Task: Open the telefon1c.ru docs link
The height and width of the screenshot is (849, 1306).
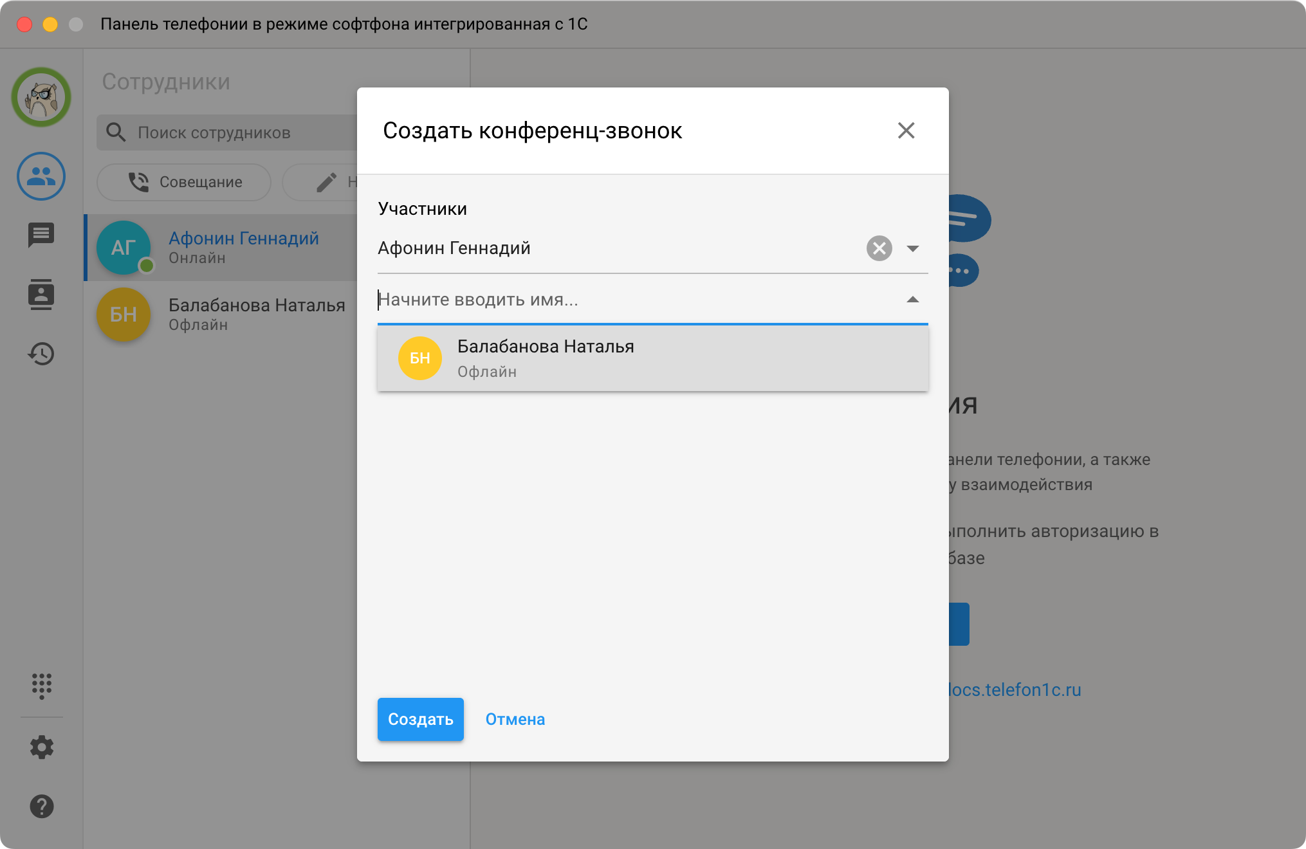Action: (x=1015, y=689)
